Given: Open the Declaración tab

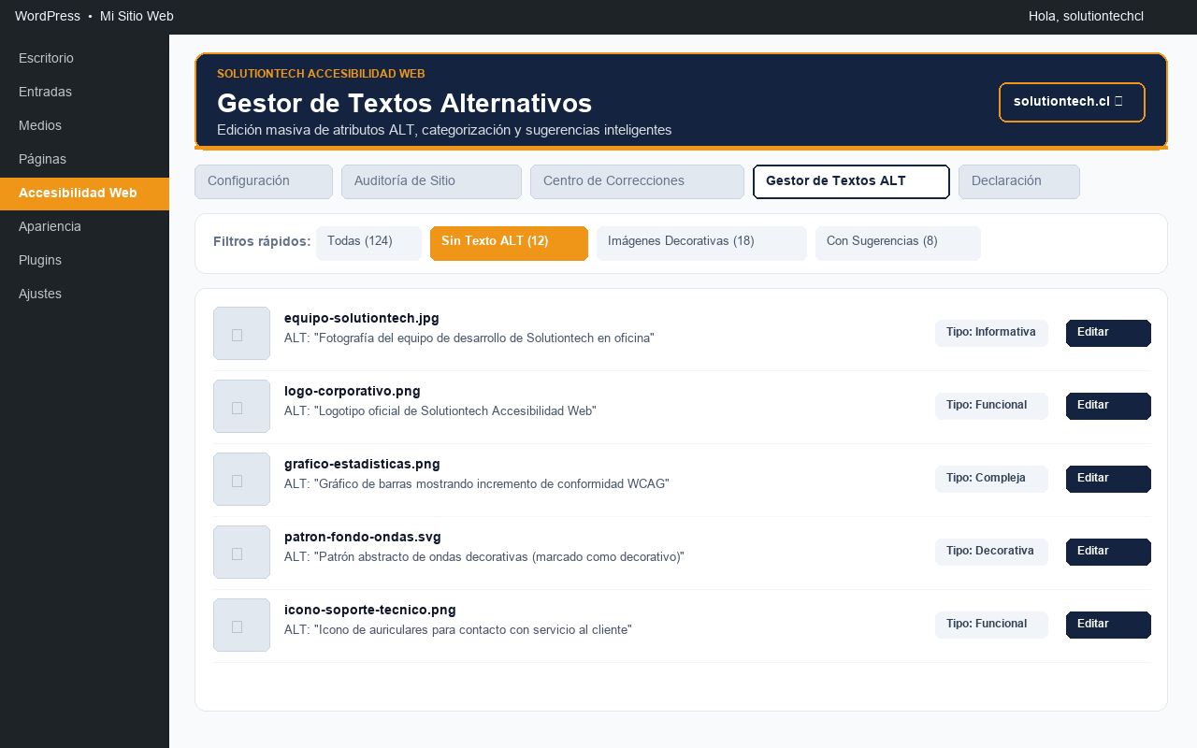Looking at the screenshot, I should pyautogui.click(x=1019, y=181).
